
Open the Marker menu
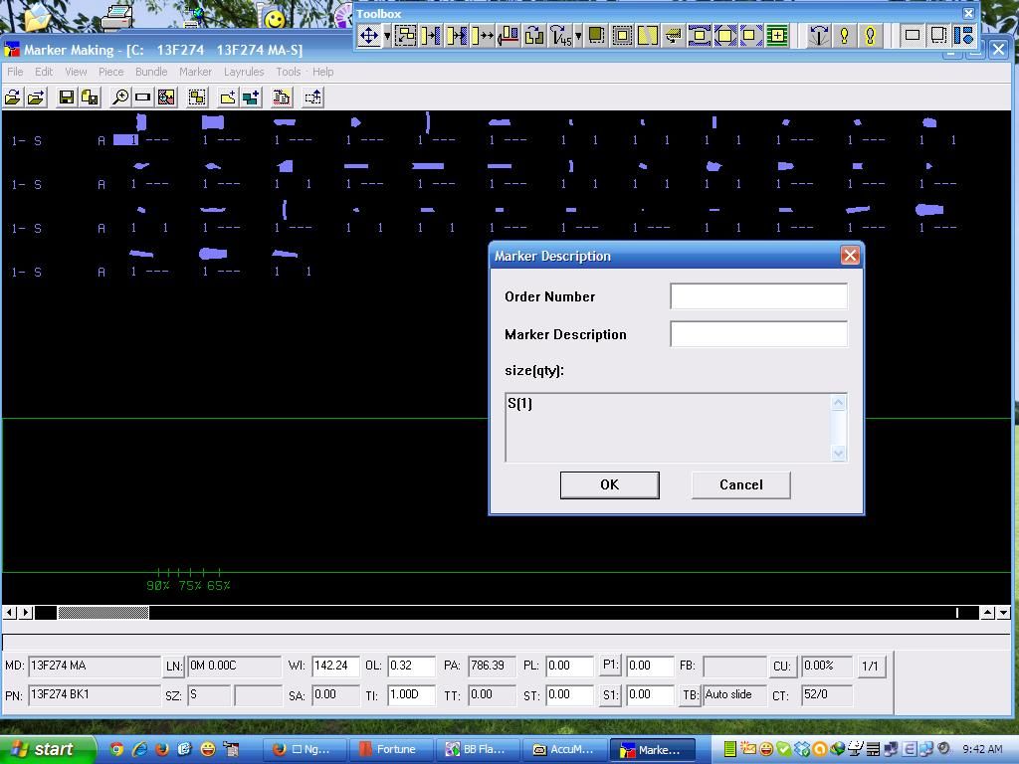[x=195, y=72]
